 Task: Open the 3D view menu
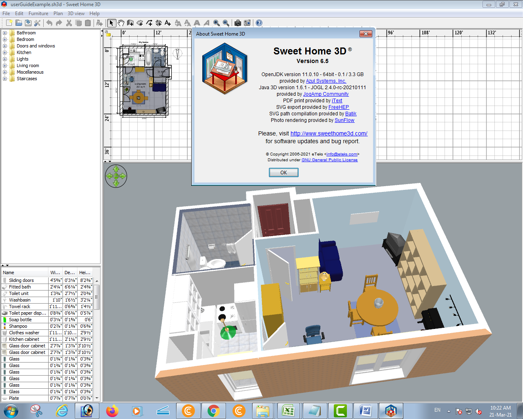click(x=76, y=14)
